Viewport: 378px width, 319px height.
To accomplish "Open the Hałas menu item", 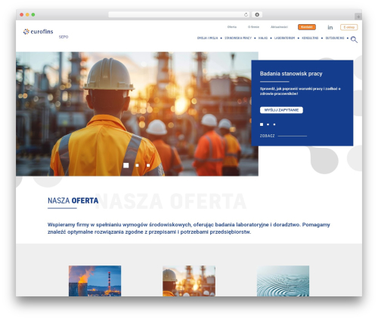I will point(263,38).
